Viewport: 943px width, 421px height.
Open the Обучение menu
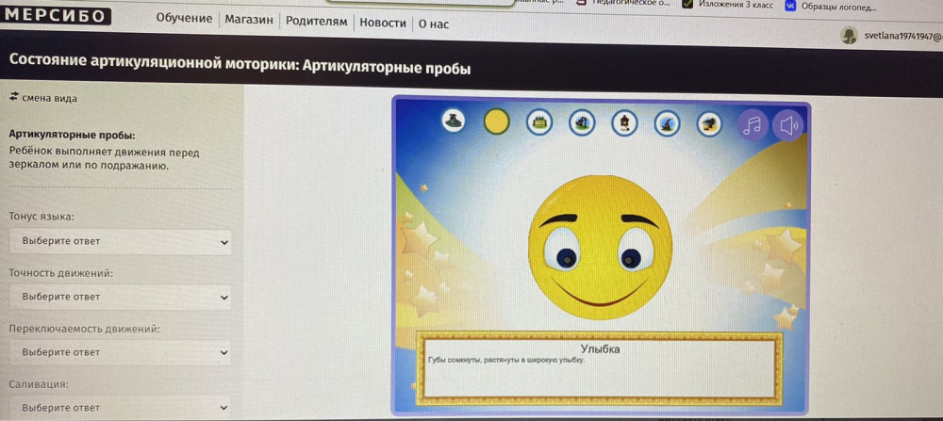pyautogui.click(x=184, y=19)
